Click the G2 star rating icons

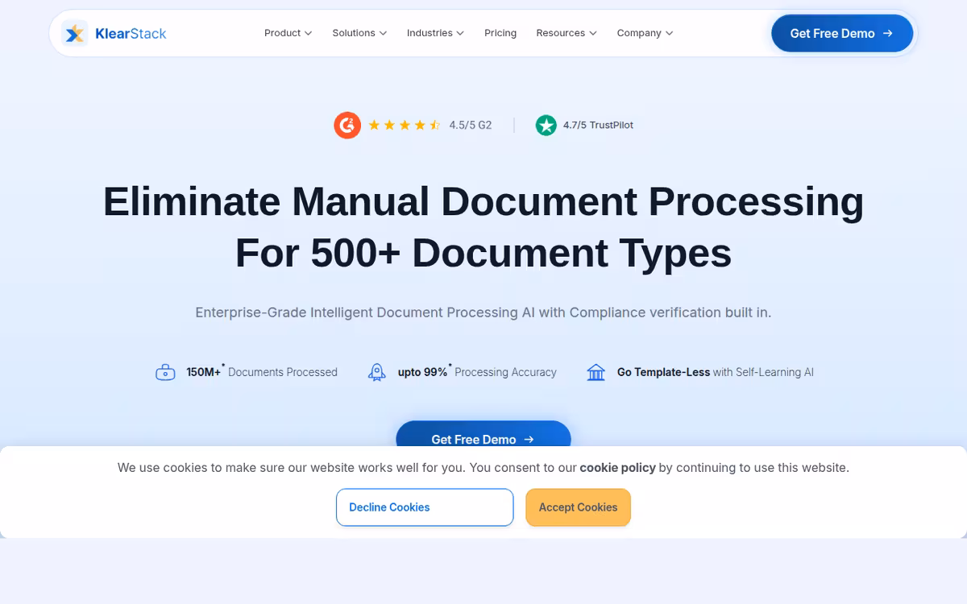pos(405,125)
